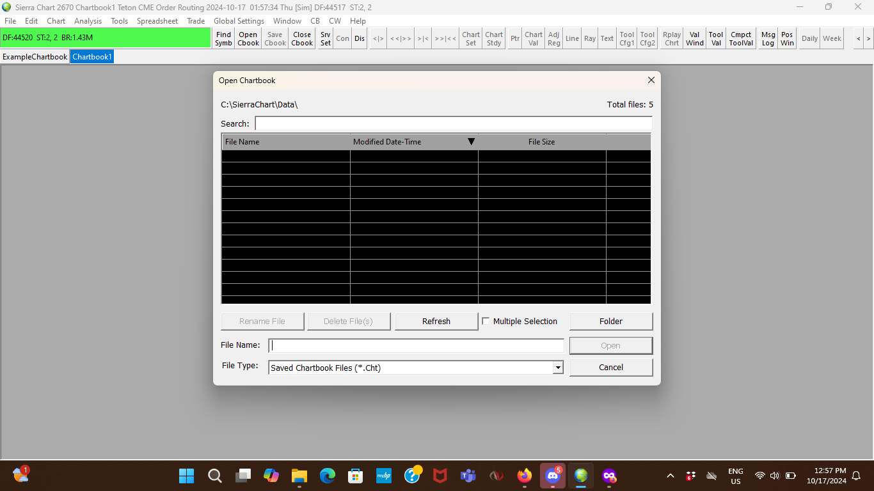Open the Val Wind window button
Image resolution: width=874 pixels, height=491 pixels.
pyautogui.click(x=695, y=38)
